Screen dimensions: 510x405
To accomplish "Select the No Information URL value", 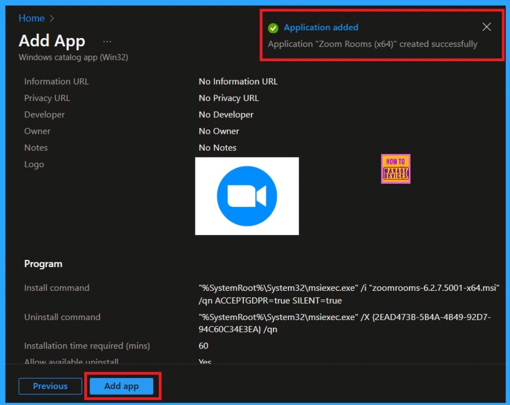I will coord(238,81).
